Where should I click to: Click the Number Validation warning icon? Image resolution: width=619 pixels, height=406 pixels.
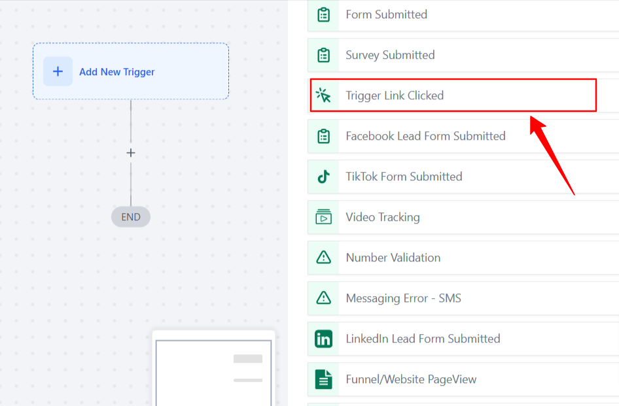324,257
